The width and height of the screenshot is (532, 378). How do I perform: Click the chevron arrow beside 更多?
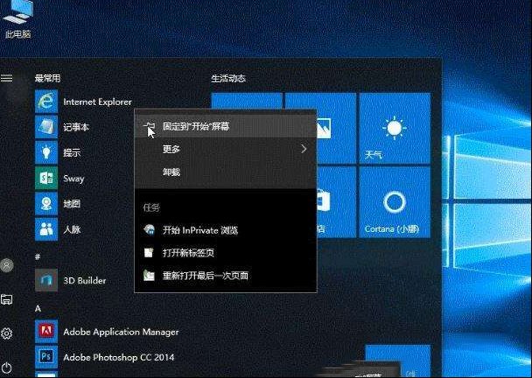pos(304,149)
